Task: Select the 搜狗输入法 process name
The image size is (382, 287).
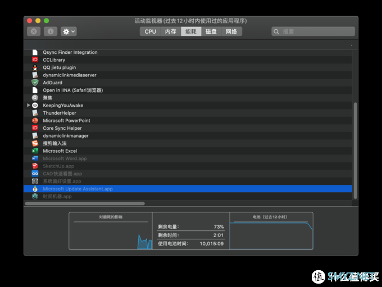Action: pyautogui.click(x=55, y=143)
